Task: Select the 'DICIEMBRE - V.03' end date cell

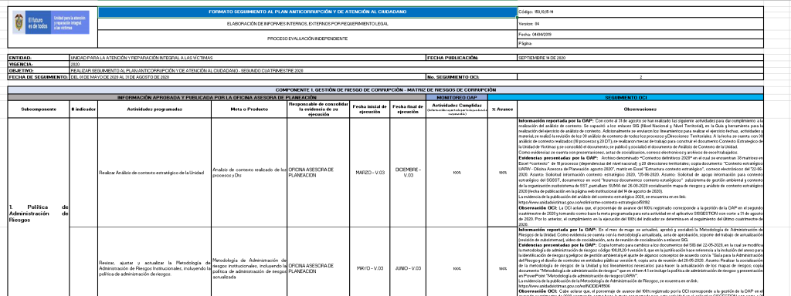Action: point(408,173)
